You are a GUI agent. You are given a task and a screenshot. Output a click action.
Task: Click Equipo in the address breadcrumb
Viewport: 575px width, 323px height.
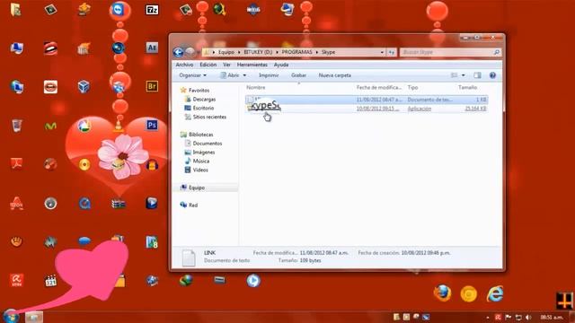pyautogui.click(x=226, y=52)
